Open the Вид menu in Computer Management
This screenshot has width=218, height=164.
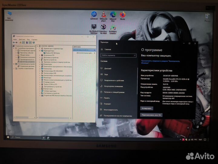point(28,39)
